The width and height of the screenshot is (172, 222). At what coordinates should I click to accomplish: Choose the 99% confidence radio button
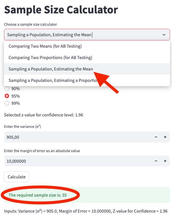tap(7, 104)
